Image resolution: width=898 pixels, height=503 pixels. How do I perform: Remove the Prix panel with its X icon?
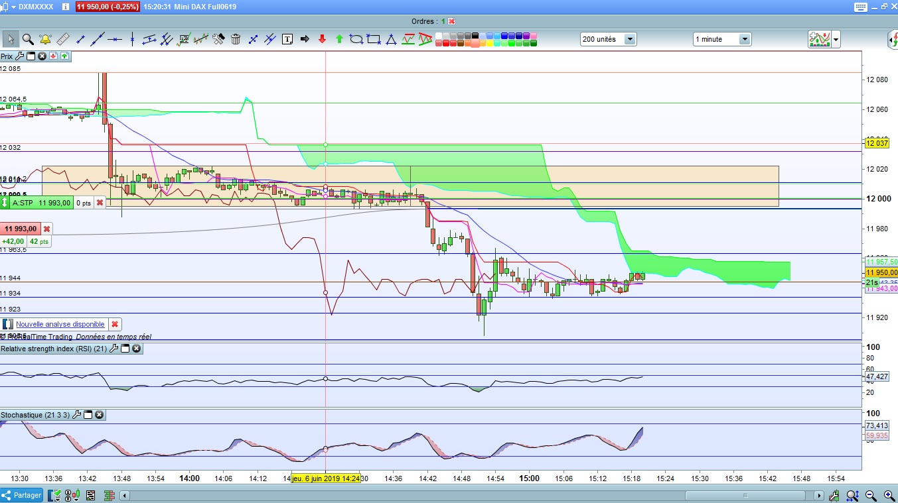pyautogui.click(x=42, y=56)
